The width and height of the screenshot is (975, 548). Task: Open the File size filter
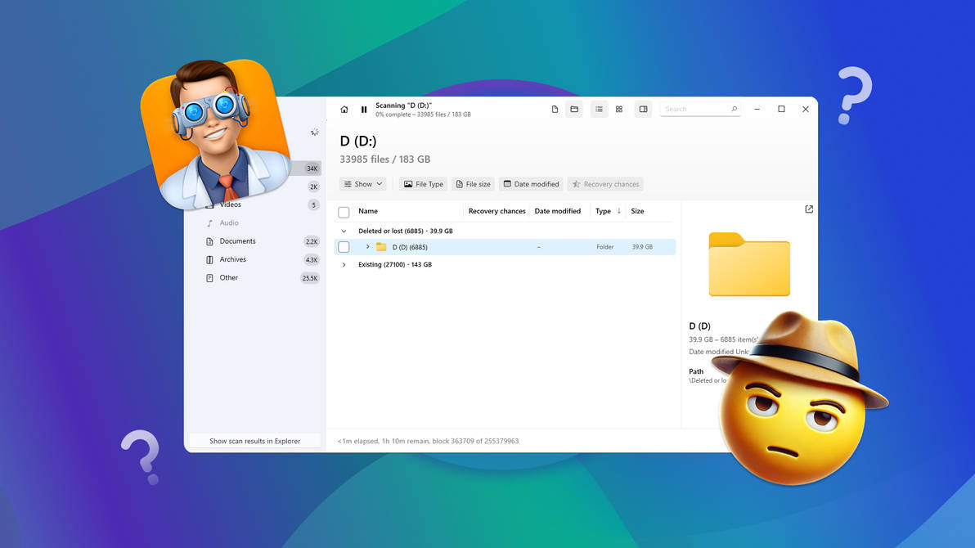(x=474, y=184)
